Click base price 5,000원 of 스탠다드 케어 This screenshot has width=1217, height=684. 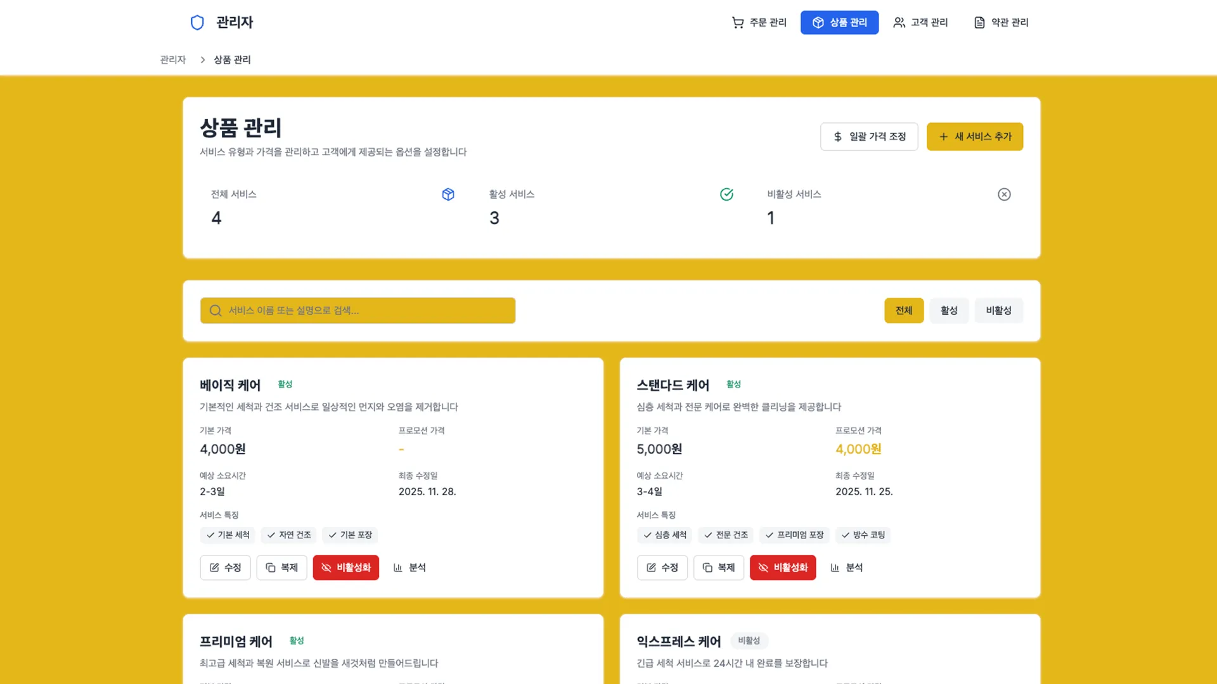659,449
